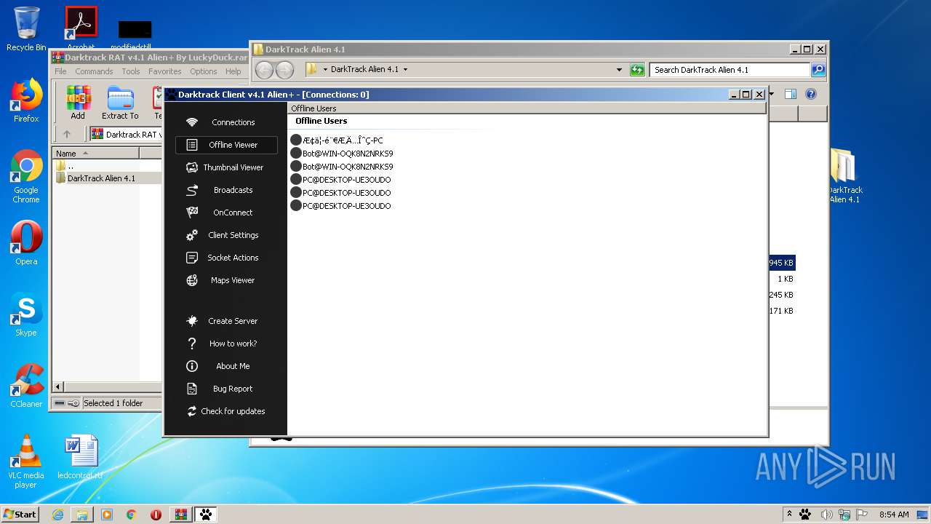Open WinRAR Favorites menu

click(x=165, y=71)
